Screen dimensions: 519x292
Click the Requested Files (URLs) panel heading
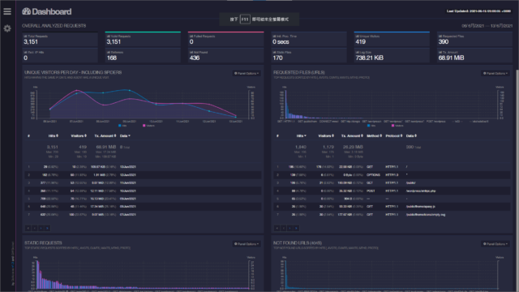point(299,72)
